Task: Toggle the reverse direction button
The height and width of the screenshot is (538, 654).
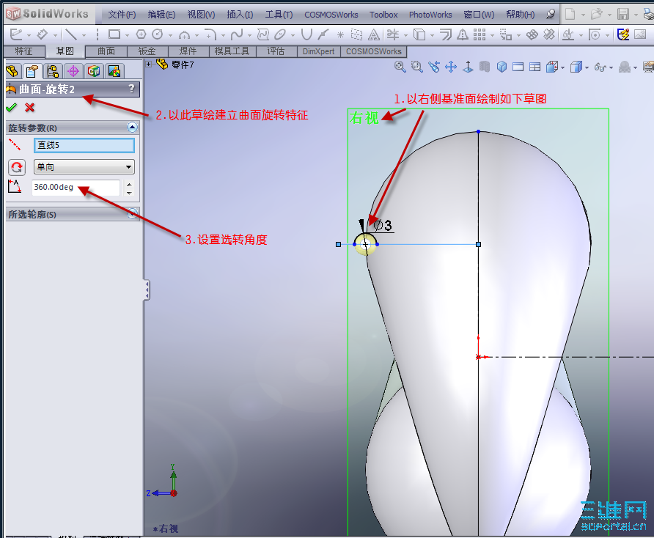Action: click(x=17, y=167)
